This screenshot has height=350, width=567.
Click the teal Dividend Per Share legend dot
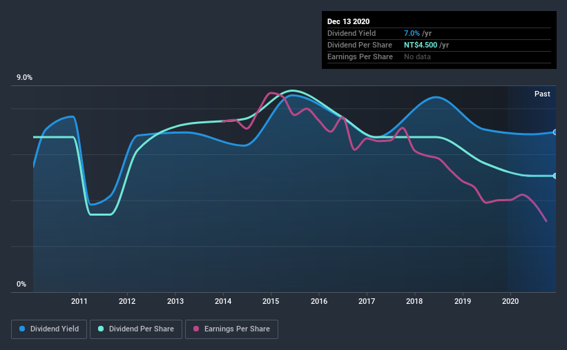click(101, 329)
